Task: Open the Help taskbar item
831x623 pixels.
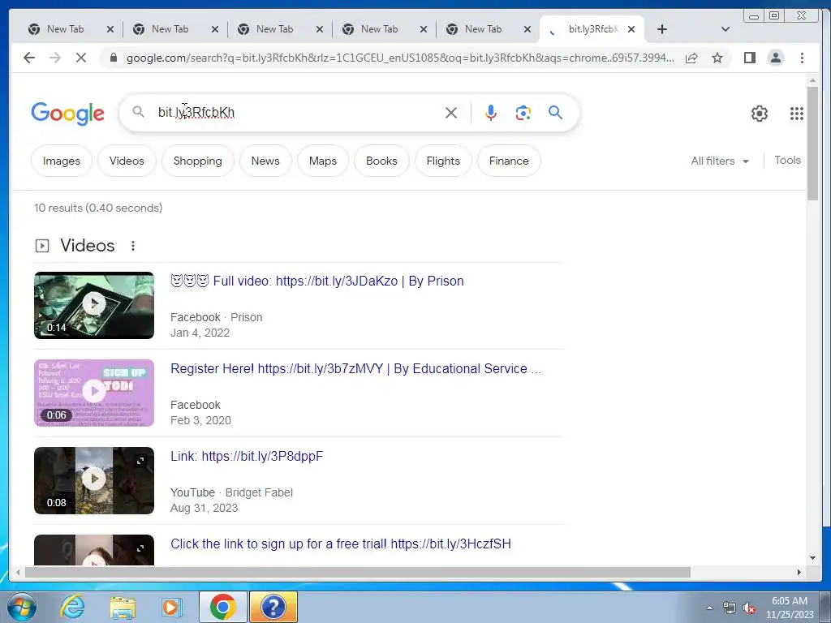Action: pos(273,607)
